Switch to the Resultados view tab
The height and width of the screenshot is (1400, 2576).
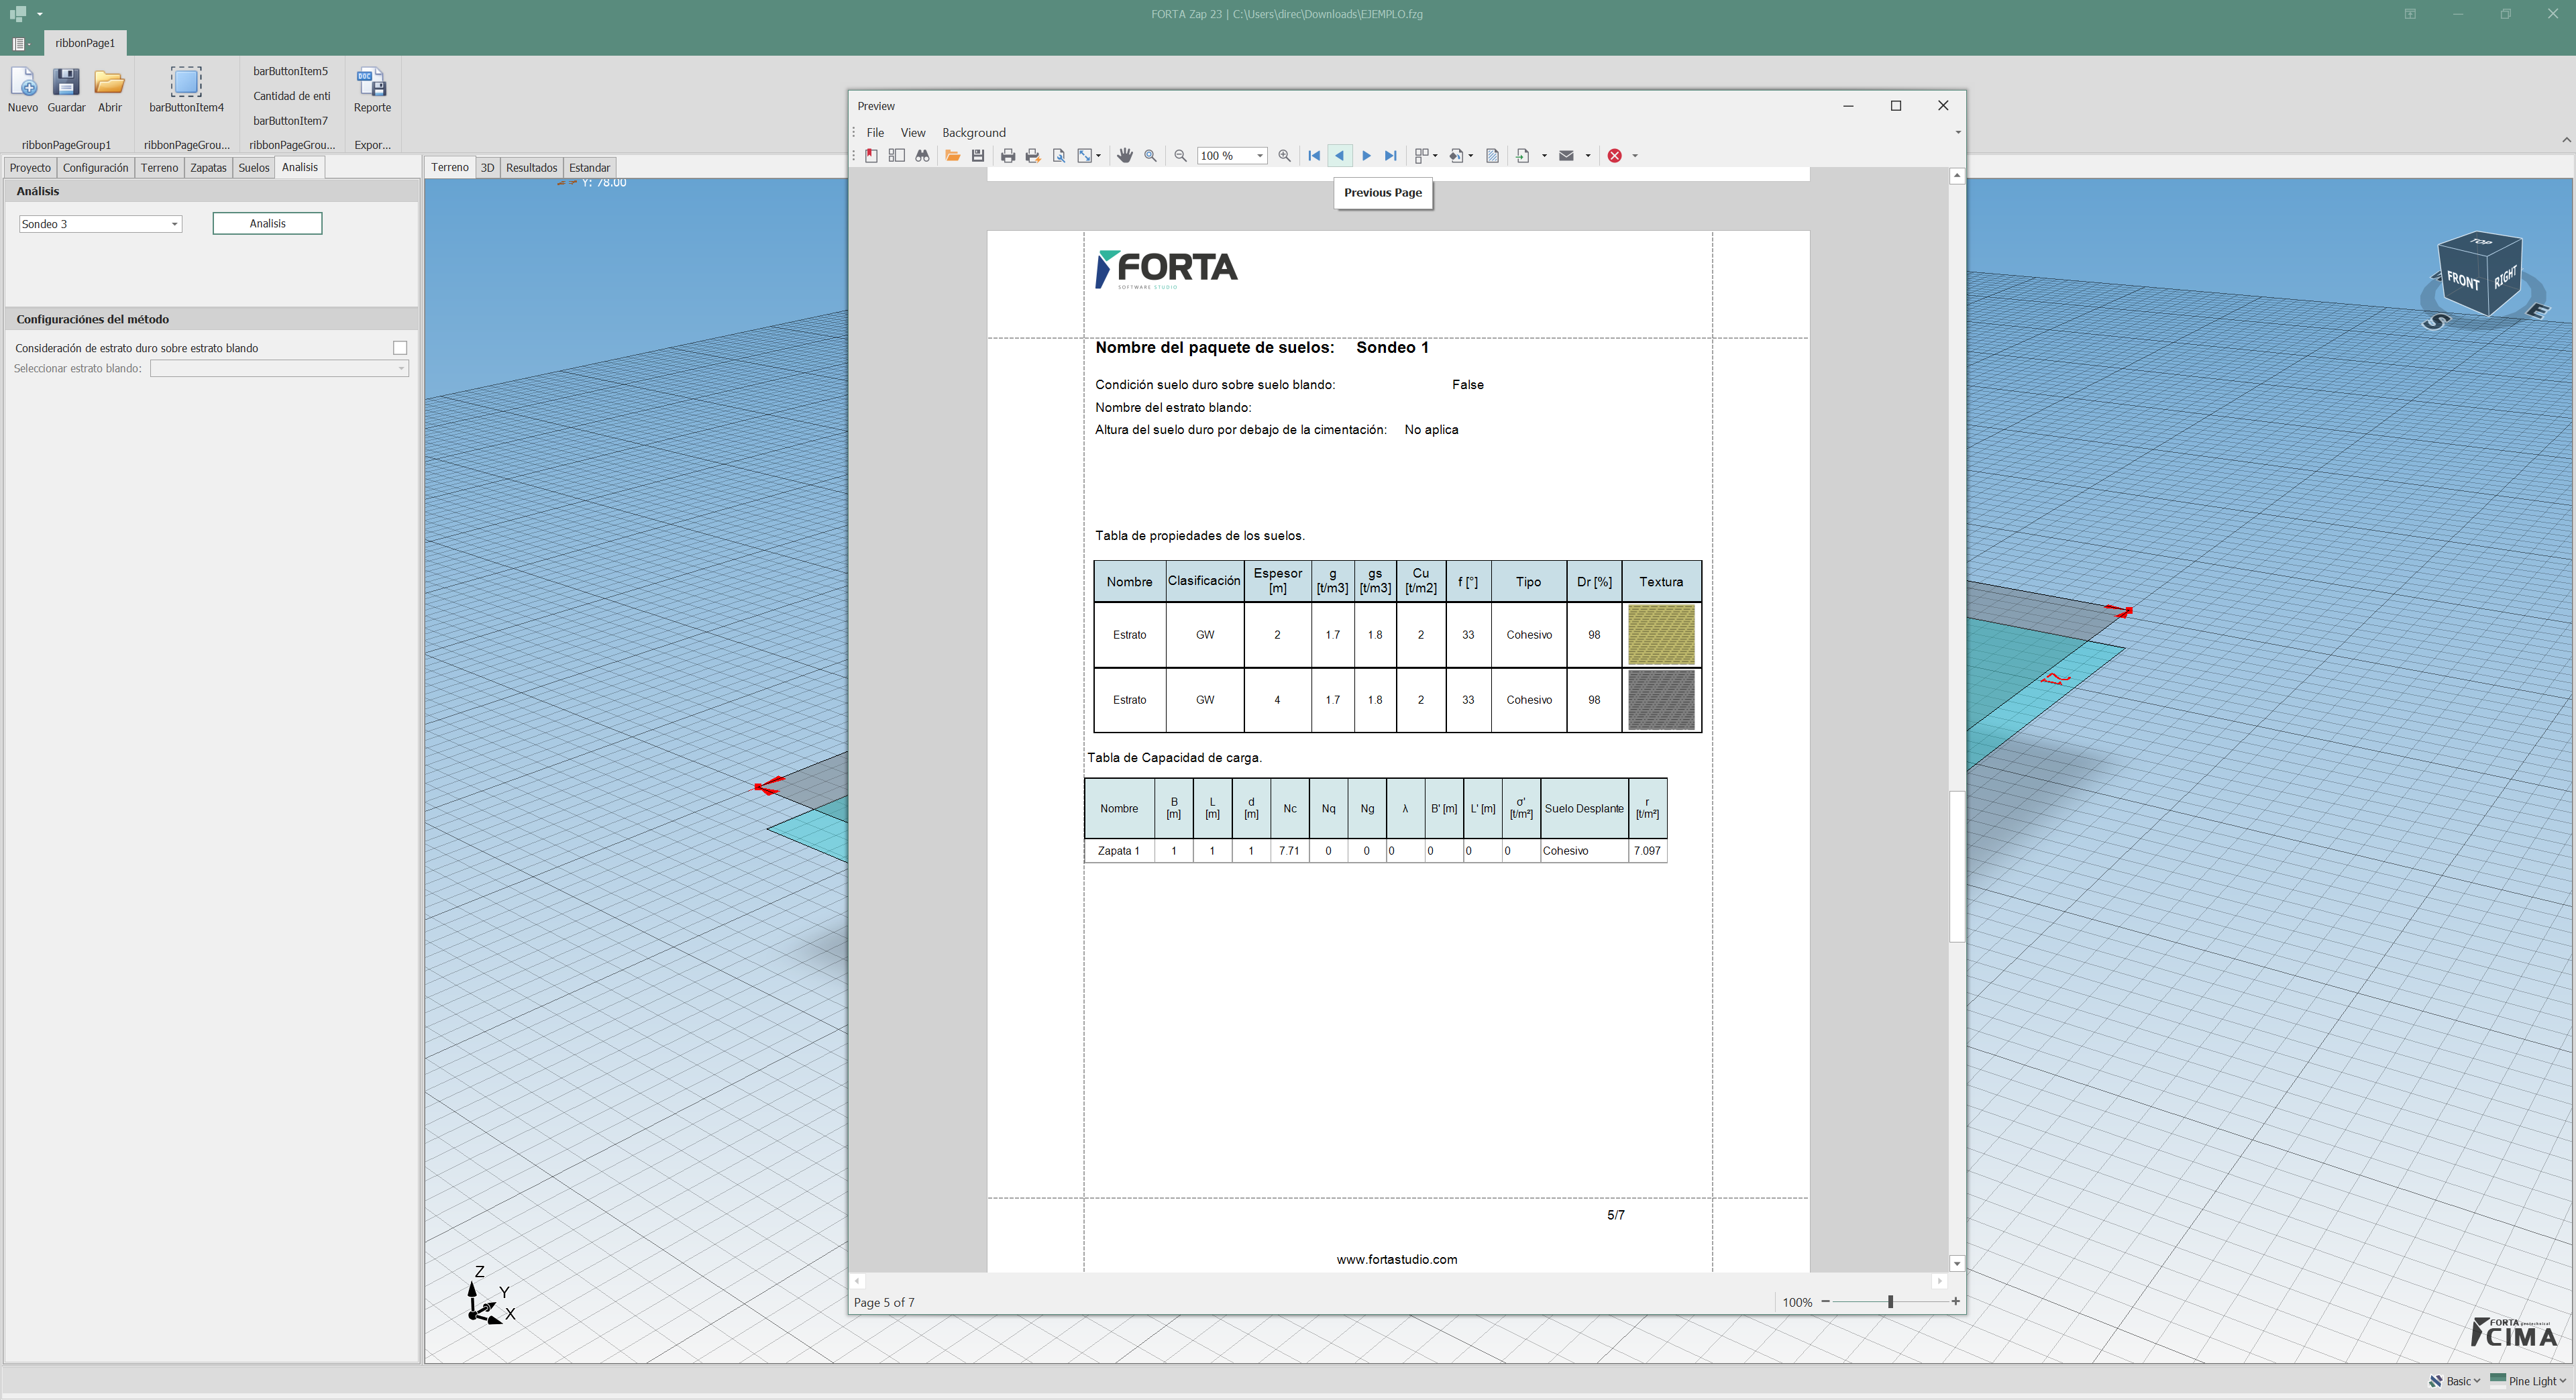pyautogui.click(x=531, y=168)
